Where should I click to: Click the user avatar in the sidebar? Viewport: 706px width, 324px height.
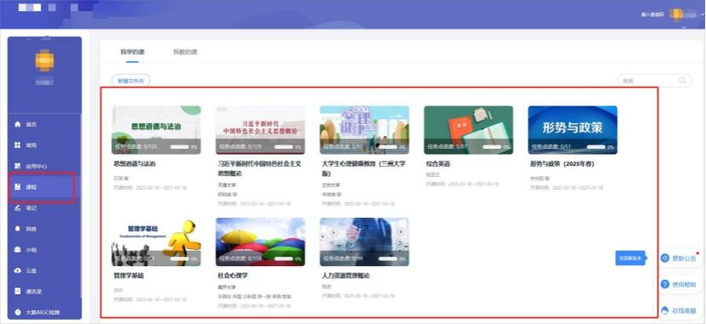point(44,60)
